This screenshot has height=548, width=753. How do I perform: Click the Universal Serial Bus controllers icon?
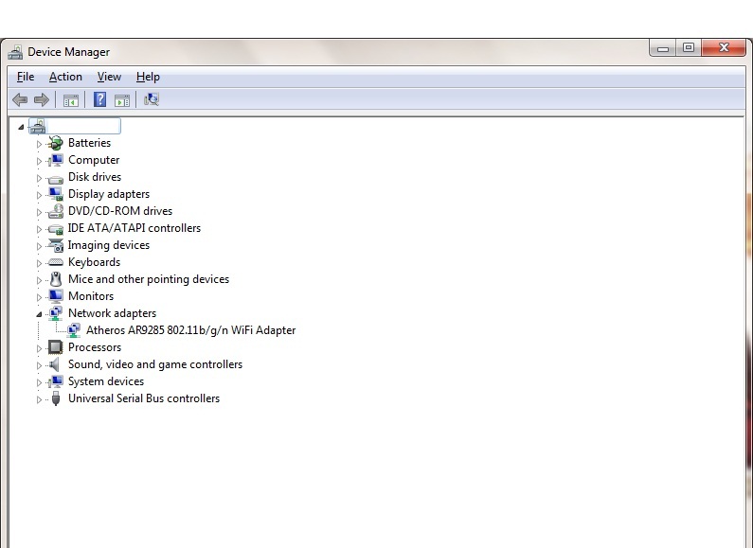click(56, 398)
